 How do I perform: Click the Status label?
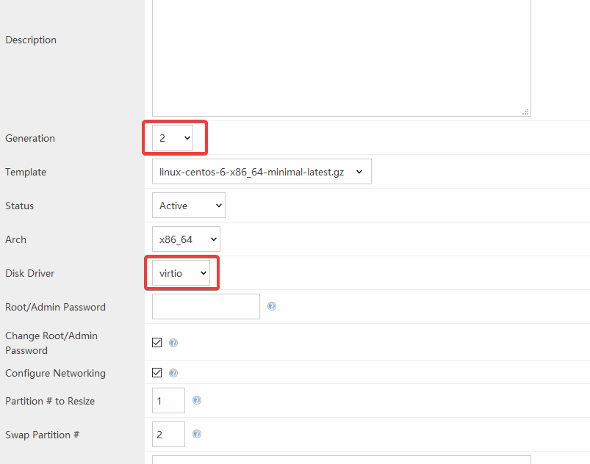20,206
